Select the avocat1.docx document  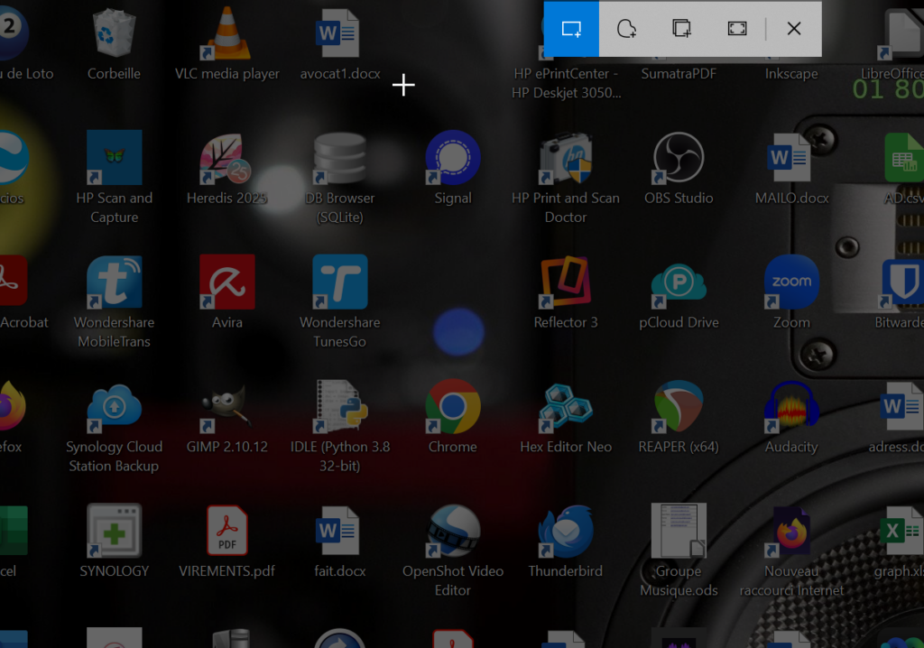339,34
